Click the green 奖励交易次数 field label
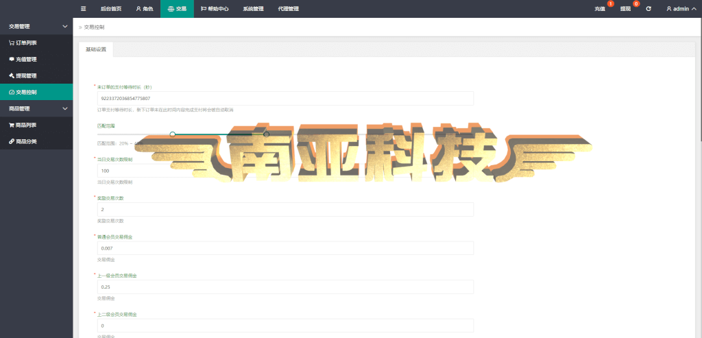The width and height of the screenshot is (702, 338). click(x=110, y=198)
